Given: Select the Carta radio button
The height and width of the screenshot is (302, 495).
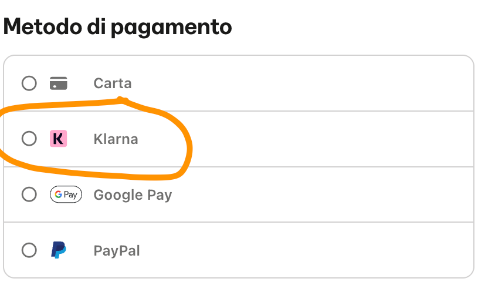Looking at the screenshot, I should pyautogui.click(x=29, y=83).
